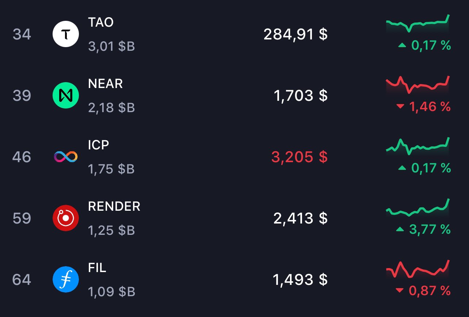The image size is (469, 317).
Task: Click the red RENDER coin logo
Action: point(66,218)
